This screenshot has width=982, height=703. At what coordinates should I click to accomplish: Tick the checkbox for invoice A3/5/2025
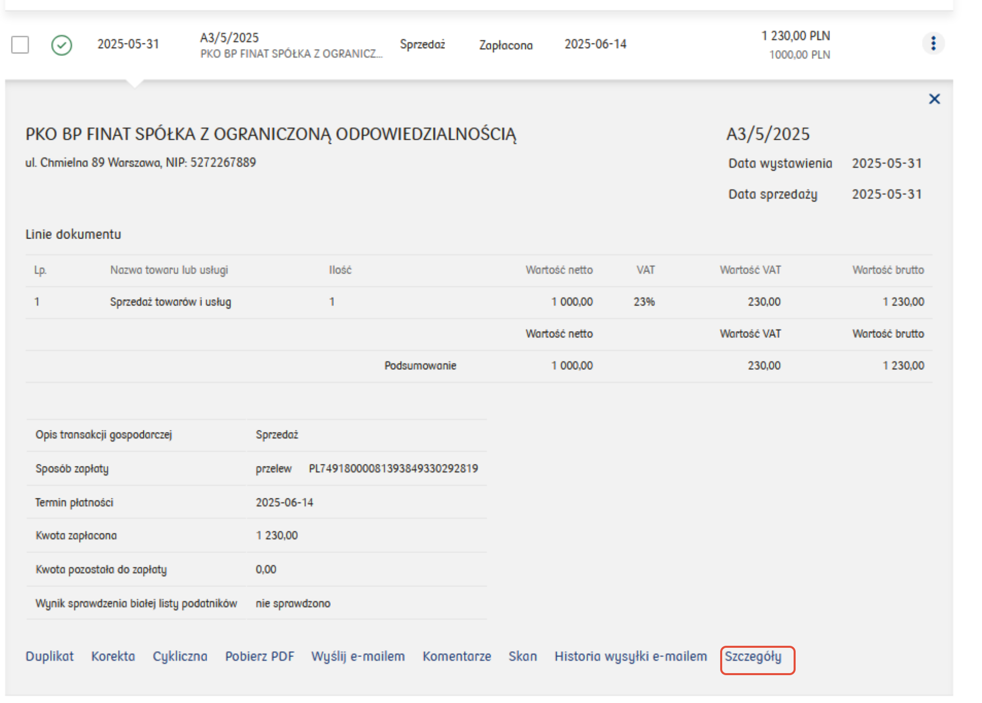point(20,45)
